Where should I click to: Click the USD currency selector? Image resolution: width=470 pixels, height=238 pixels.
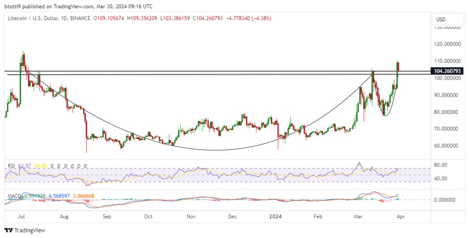[x=448, y=19]
